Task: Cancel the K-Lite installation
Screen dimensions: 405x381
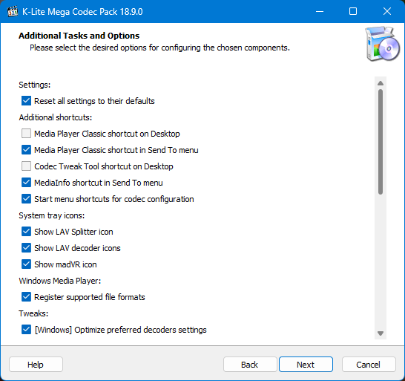Action: 369,365
